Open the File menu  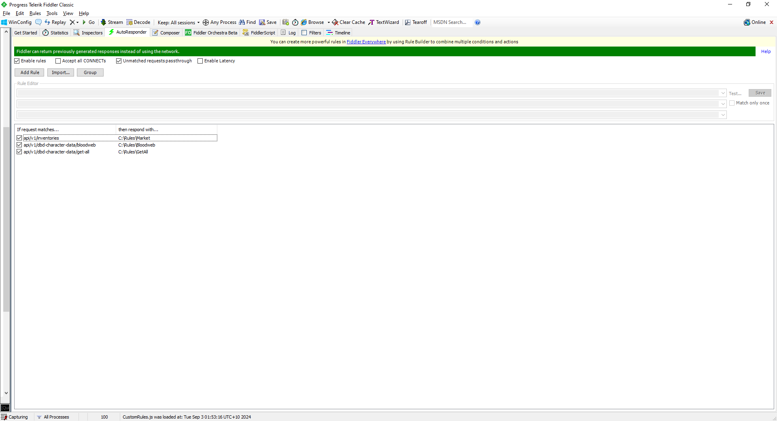click(6, 13)
